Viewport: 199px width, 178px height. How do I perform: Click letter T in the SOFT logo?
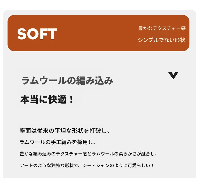click(x=52, y=34)
